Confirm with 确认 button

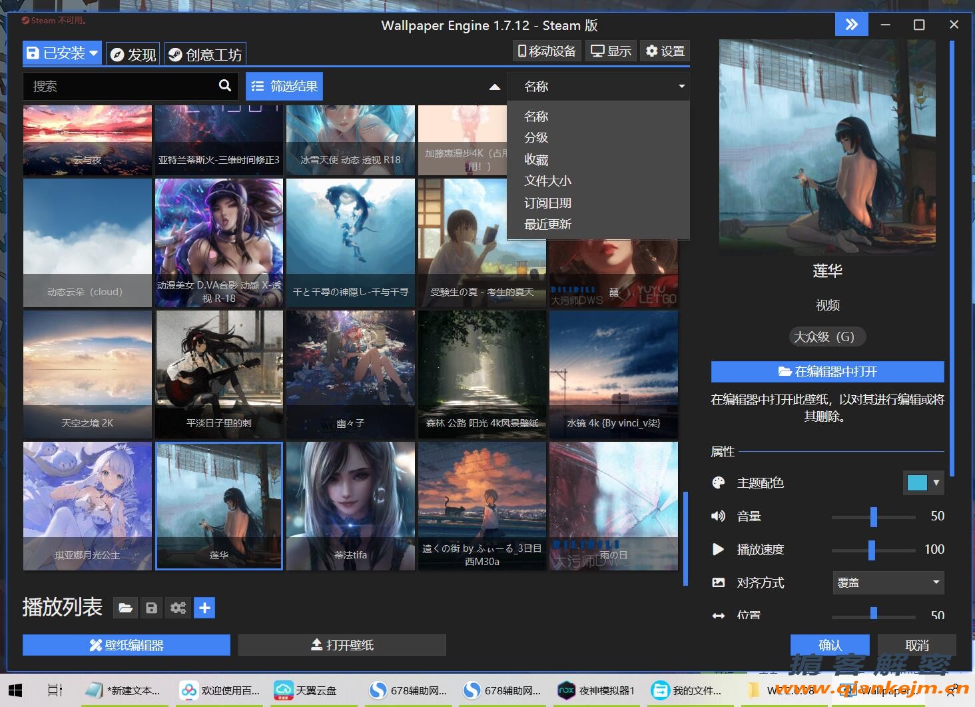(830, 645)
